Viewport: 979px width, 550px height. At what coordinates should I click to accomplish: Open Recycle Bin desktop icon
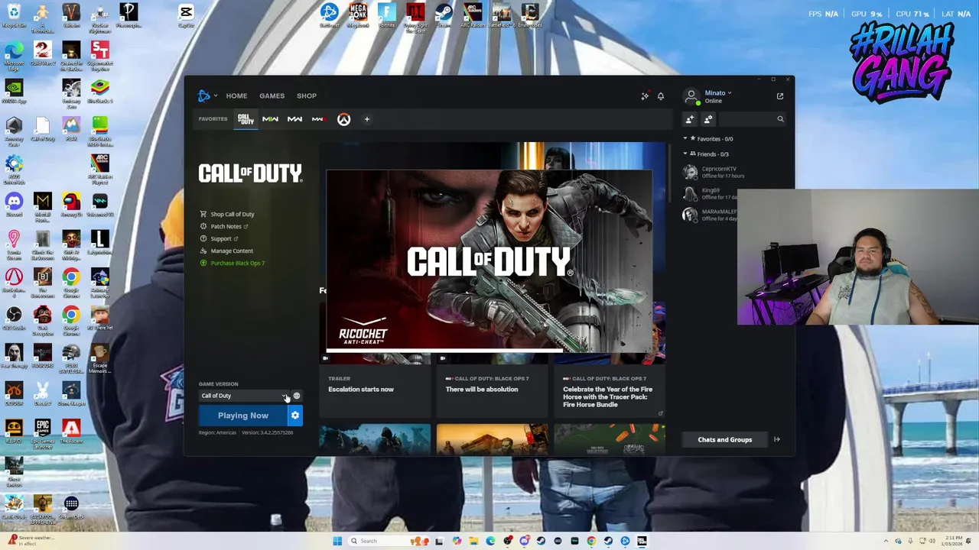click(14, 16)
